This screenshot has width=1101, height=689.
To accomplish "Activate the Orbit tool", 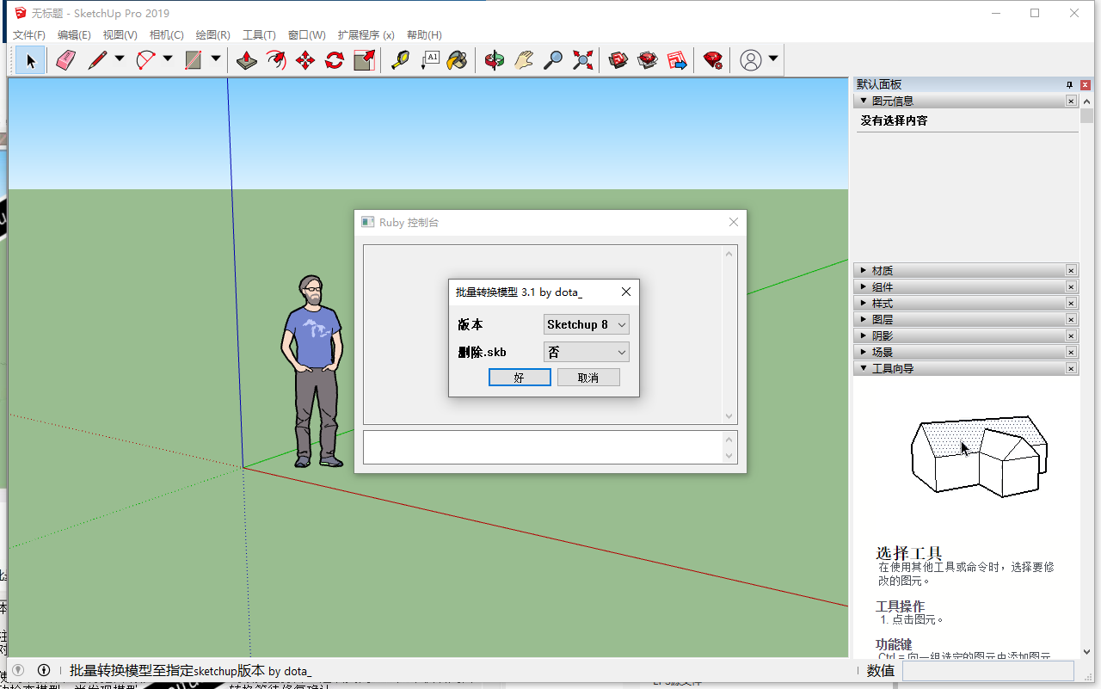I will tap(495, 60).
